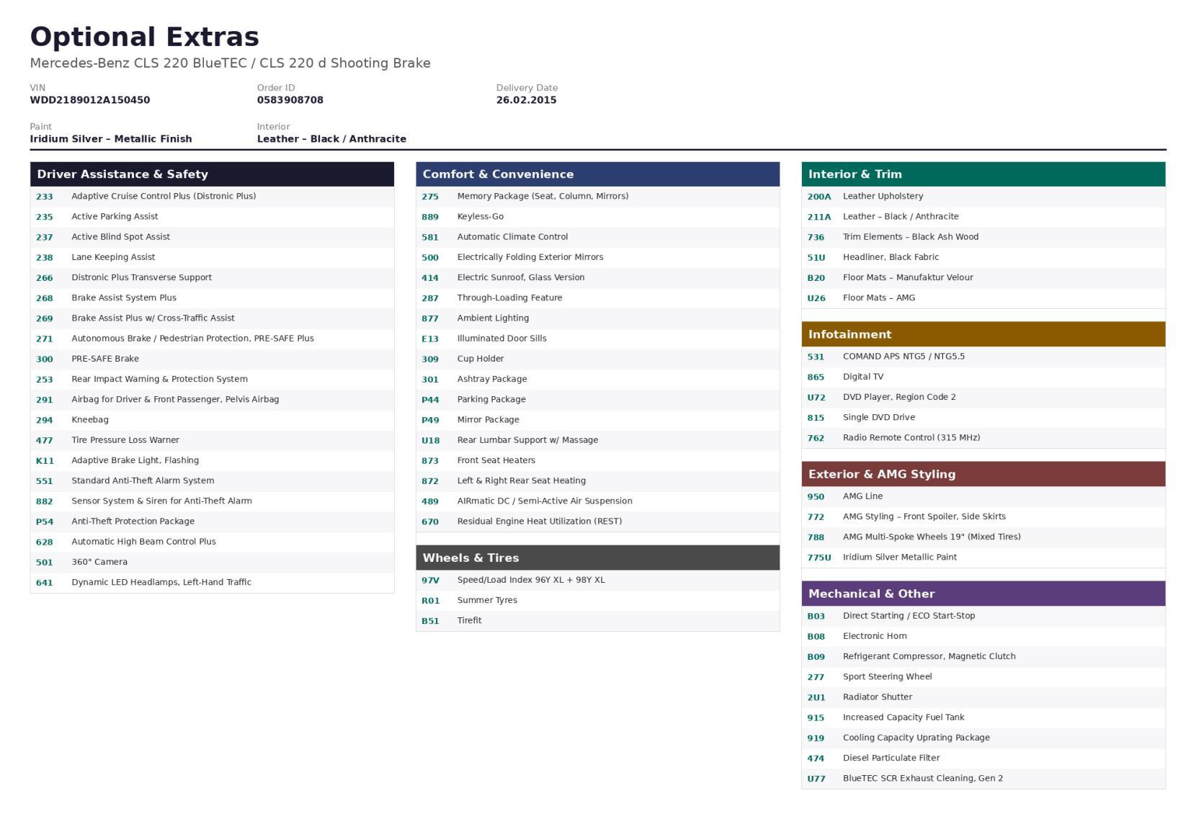Click the "Through-Loading Feature" entry
This screenshot has height=814, width=1196.
click(x=597, y=298)
